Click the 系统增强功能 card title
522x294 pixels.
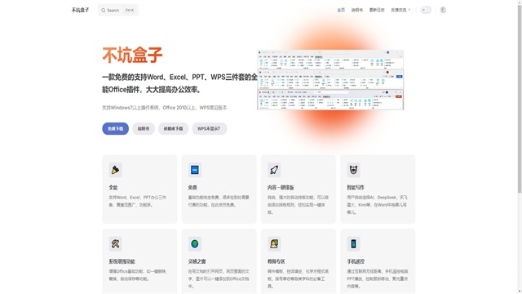click(x=122, y=261)
